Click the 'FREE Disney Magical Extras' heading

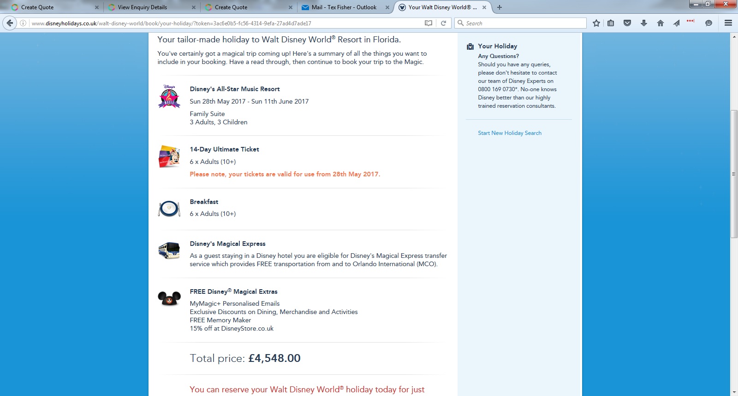click(233, 291)
